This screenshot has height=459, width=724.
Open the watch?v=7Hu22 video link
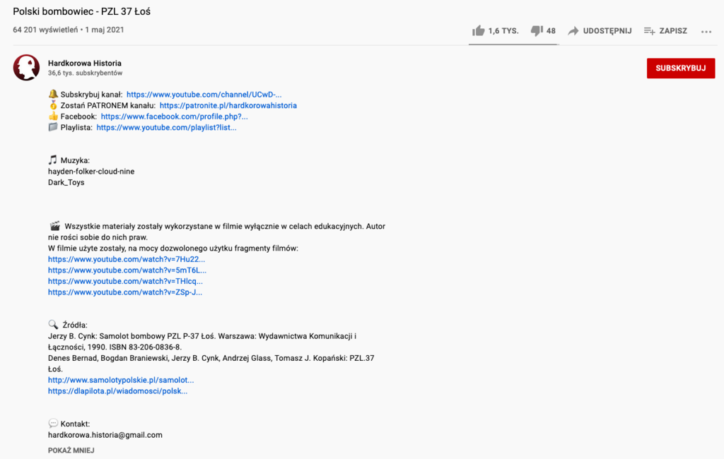(127, 259)
